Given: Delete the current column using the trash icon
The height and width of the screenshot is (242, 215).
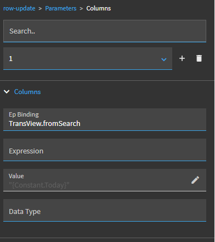Looking at the screenshot, I should coord(199,58).
